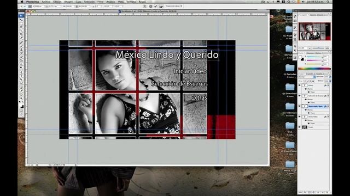
Task: Click the foreground color swatch in Color panel
Action: coord(300,57)
